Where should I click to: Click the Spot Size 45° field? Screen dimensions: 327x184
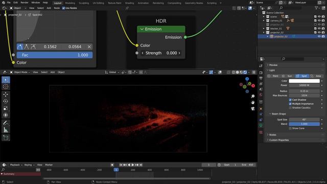click(x=304, y=120)
